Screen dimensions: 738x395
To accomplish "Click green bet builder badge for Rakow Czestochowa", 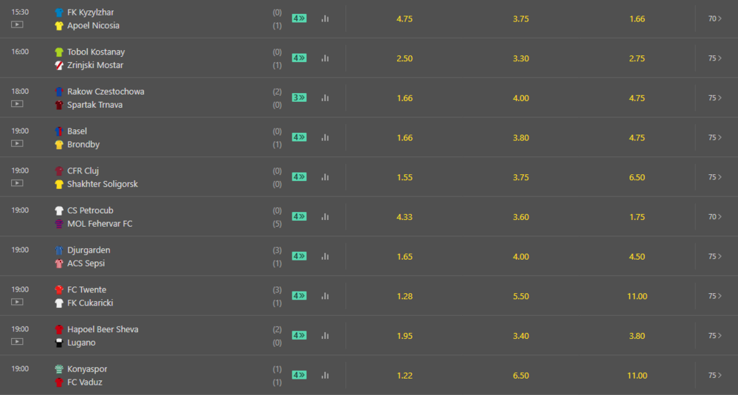I will (299, 97).
